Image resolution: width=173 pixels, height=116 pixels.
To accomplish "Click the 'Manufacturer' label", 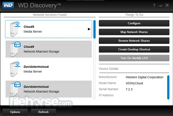I will tap(108, 77).
